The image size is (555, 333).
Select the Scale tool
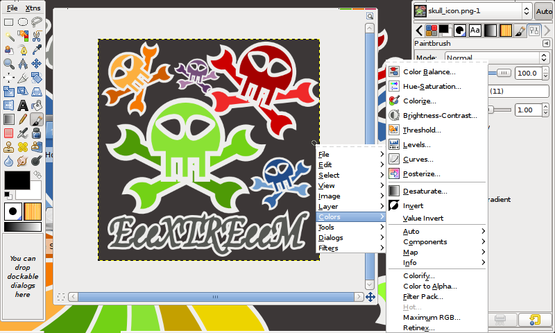(x=8, y=92)
